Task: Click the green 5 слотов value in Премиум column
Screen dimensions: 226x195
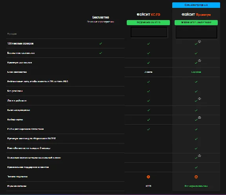Action: pyautogui.click(x=196, y=72)
